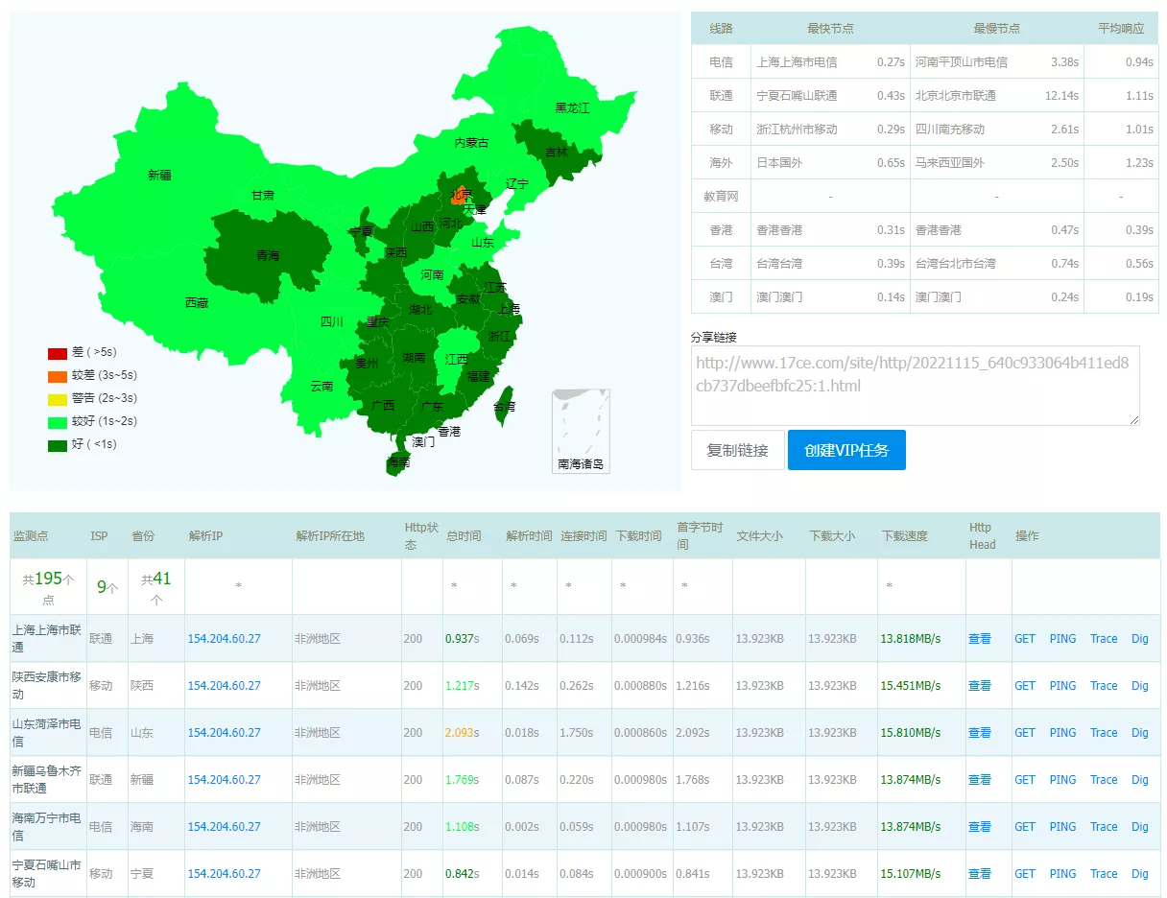Sort by the 下载速度 column header

point(904,536)
